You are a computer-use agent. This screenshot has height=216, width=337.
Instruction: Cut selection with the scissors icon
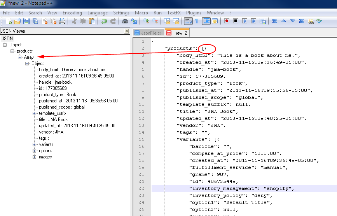coord(74,21)
